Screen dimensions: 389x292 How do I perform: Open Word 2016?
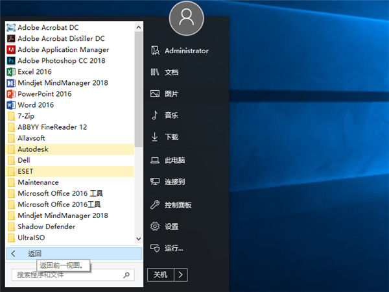(x=36, y=104)
